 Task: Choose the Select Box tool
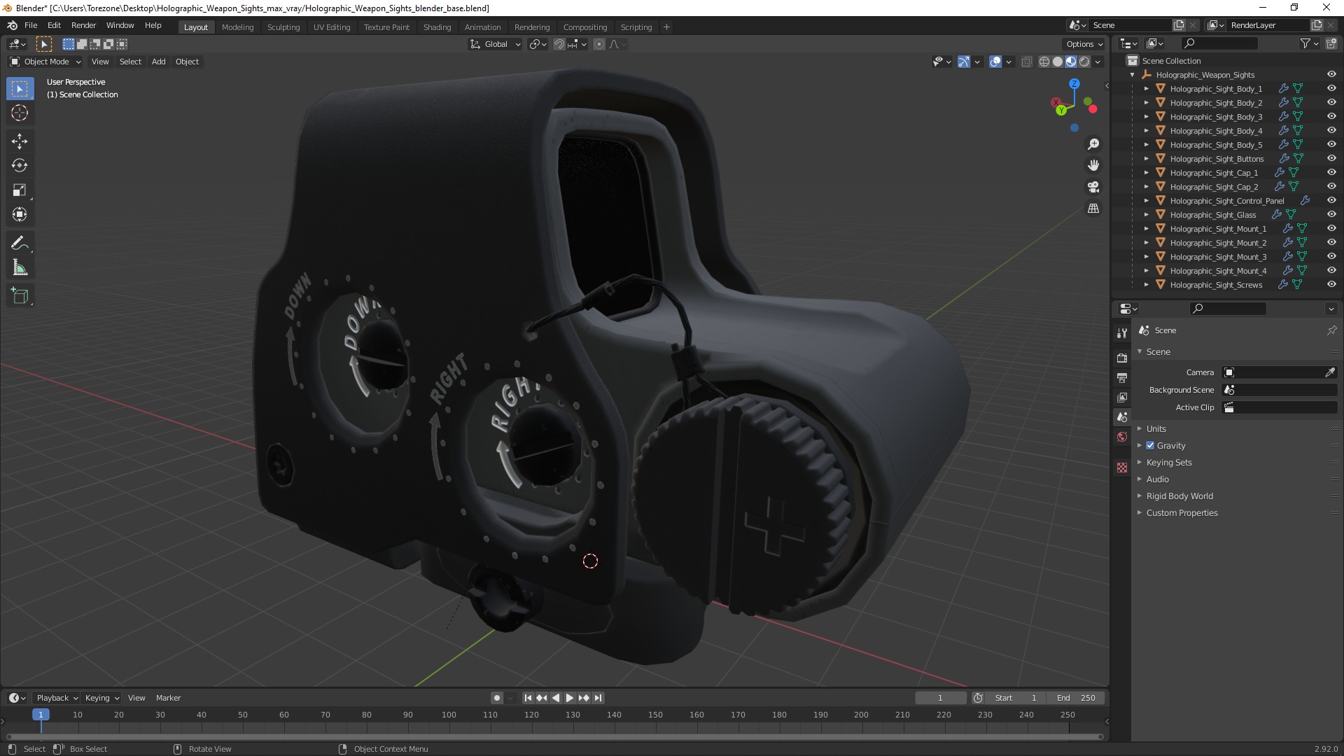[20, 88]
